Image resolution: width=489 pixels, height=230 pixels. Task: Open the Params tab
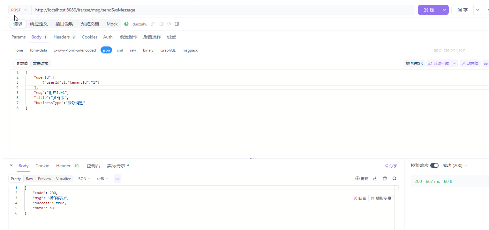click(x=19, y=37)
